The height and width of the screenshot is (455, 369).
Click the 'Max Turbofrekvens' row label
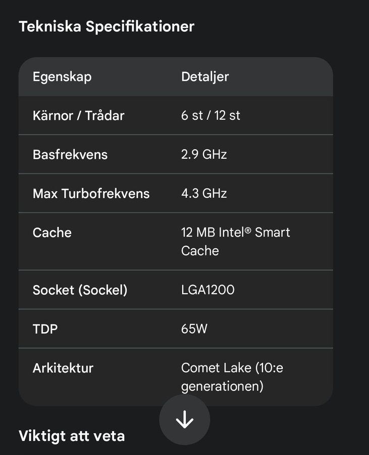pyautogui.click(x=91, y=193)
